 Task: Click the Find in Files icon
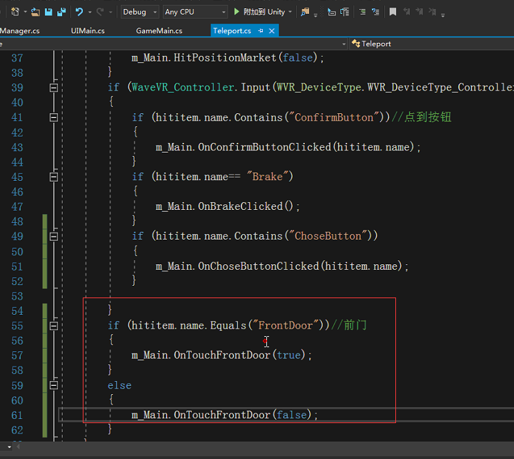pyautogui.click(x=305, y=12)
